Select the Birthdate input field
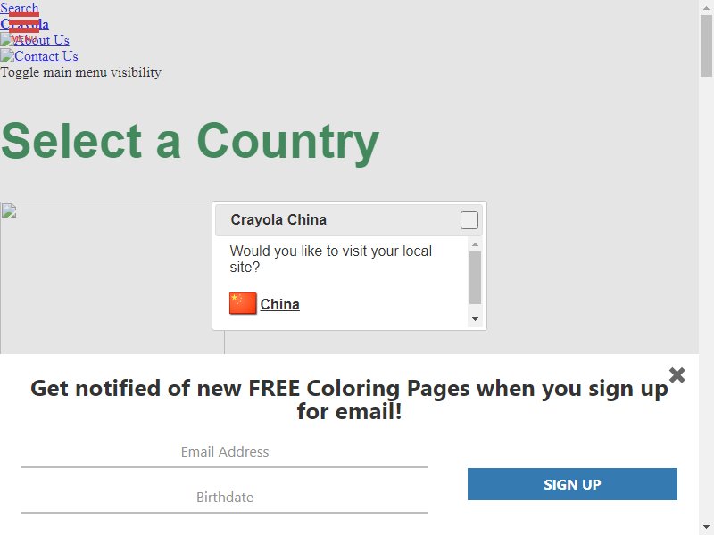The height and width of the screenshot is (535, 714). click(225, 498)
